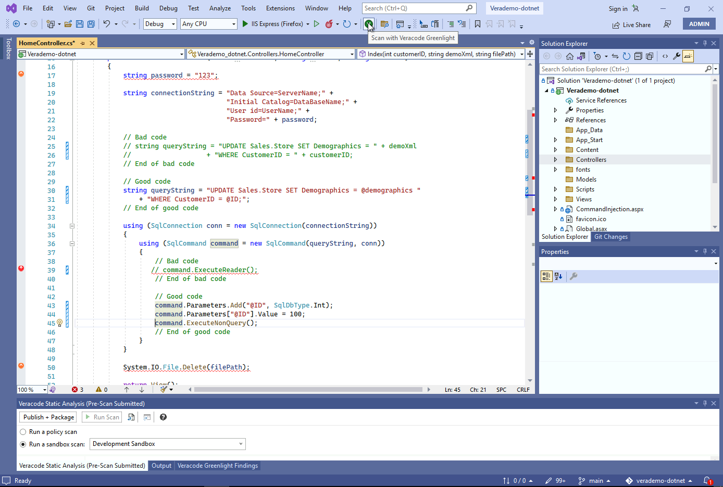Screen dimensions: 723x487
Task: Select the Run a sandbox scan radio button
Action: [x=23, y=444]
